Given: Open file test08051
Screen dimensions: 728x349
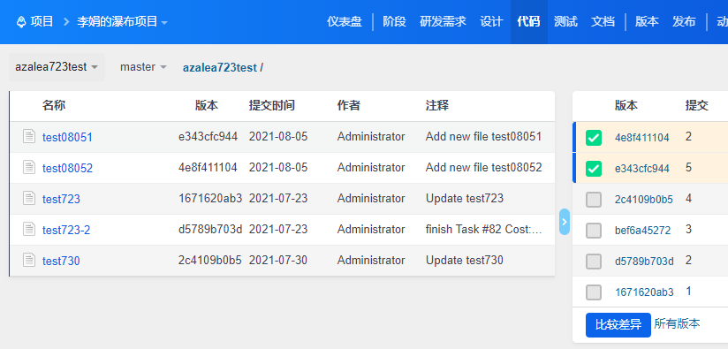Looking at the screenshot, I should [67, 137].
